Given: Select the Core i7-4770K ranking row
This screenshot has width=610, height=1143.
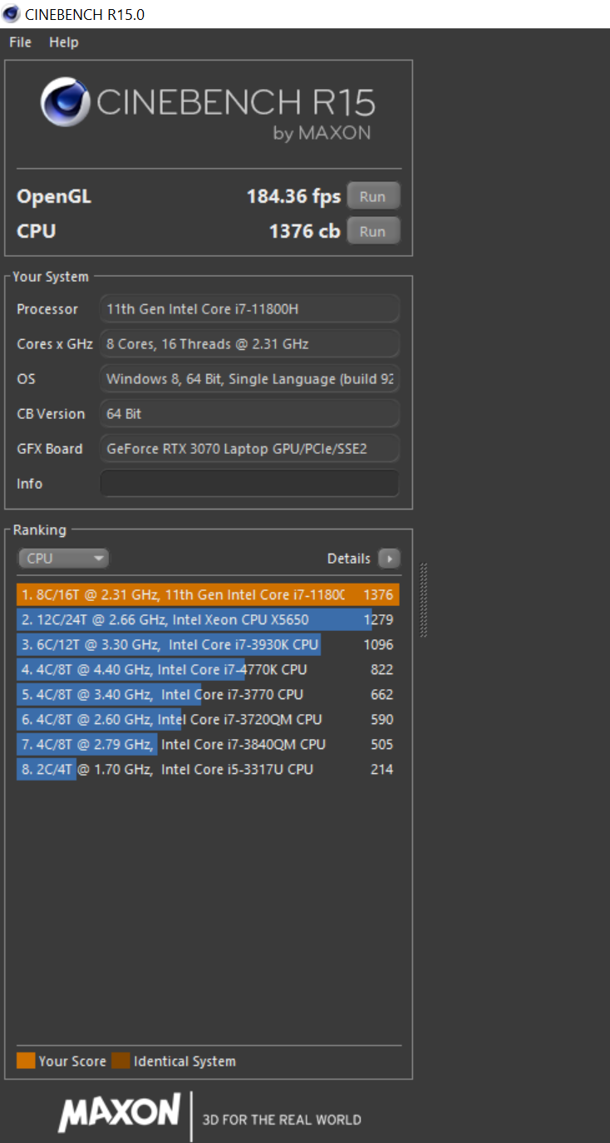Looking at the screenshot, I should 208,669.
